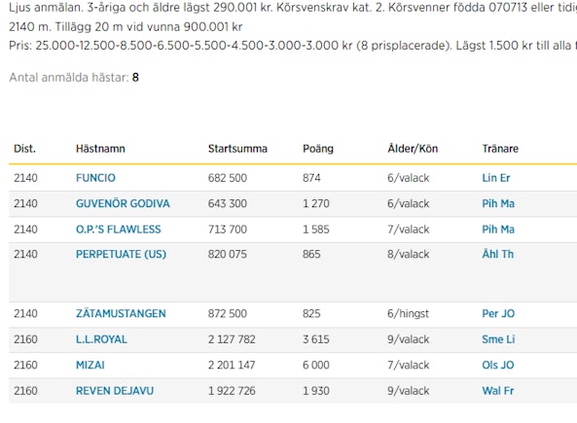Viewport: 577px width, 423px height.
Task: Sort by the Poäng column header
Action: coord(318,149)
